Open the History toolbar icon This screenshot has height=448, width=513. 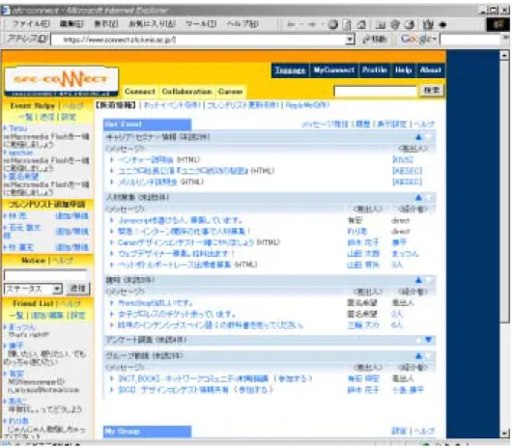(410, 24)
